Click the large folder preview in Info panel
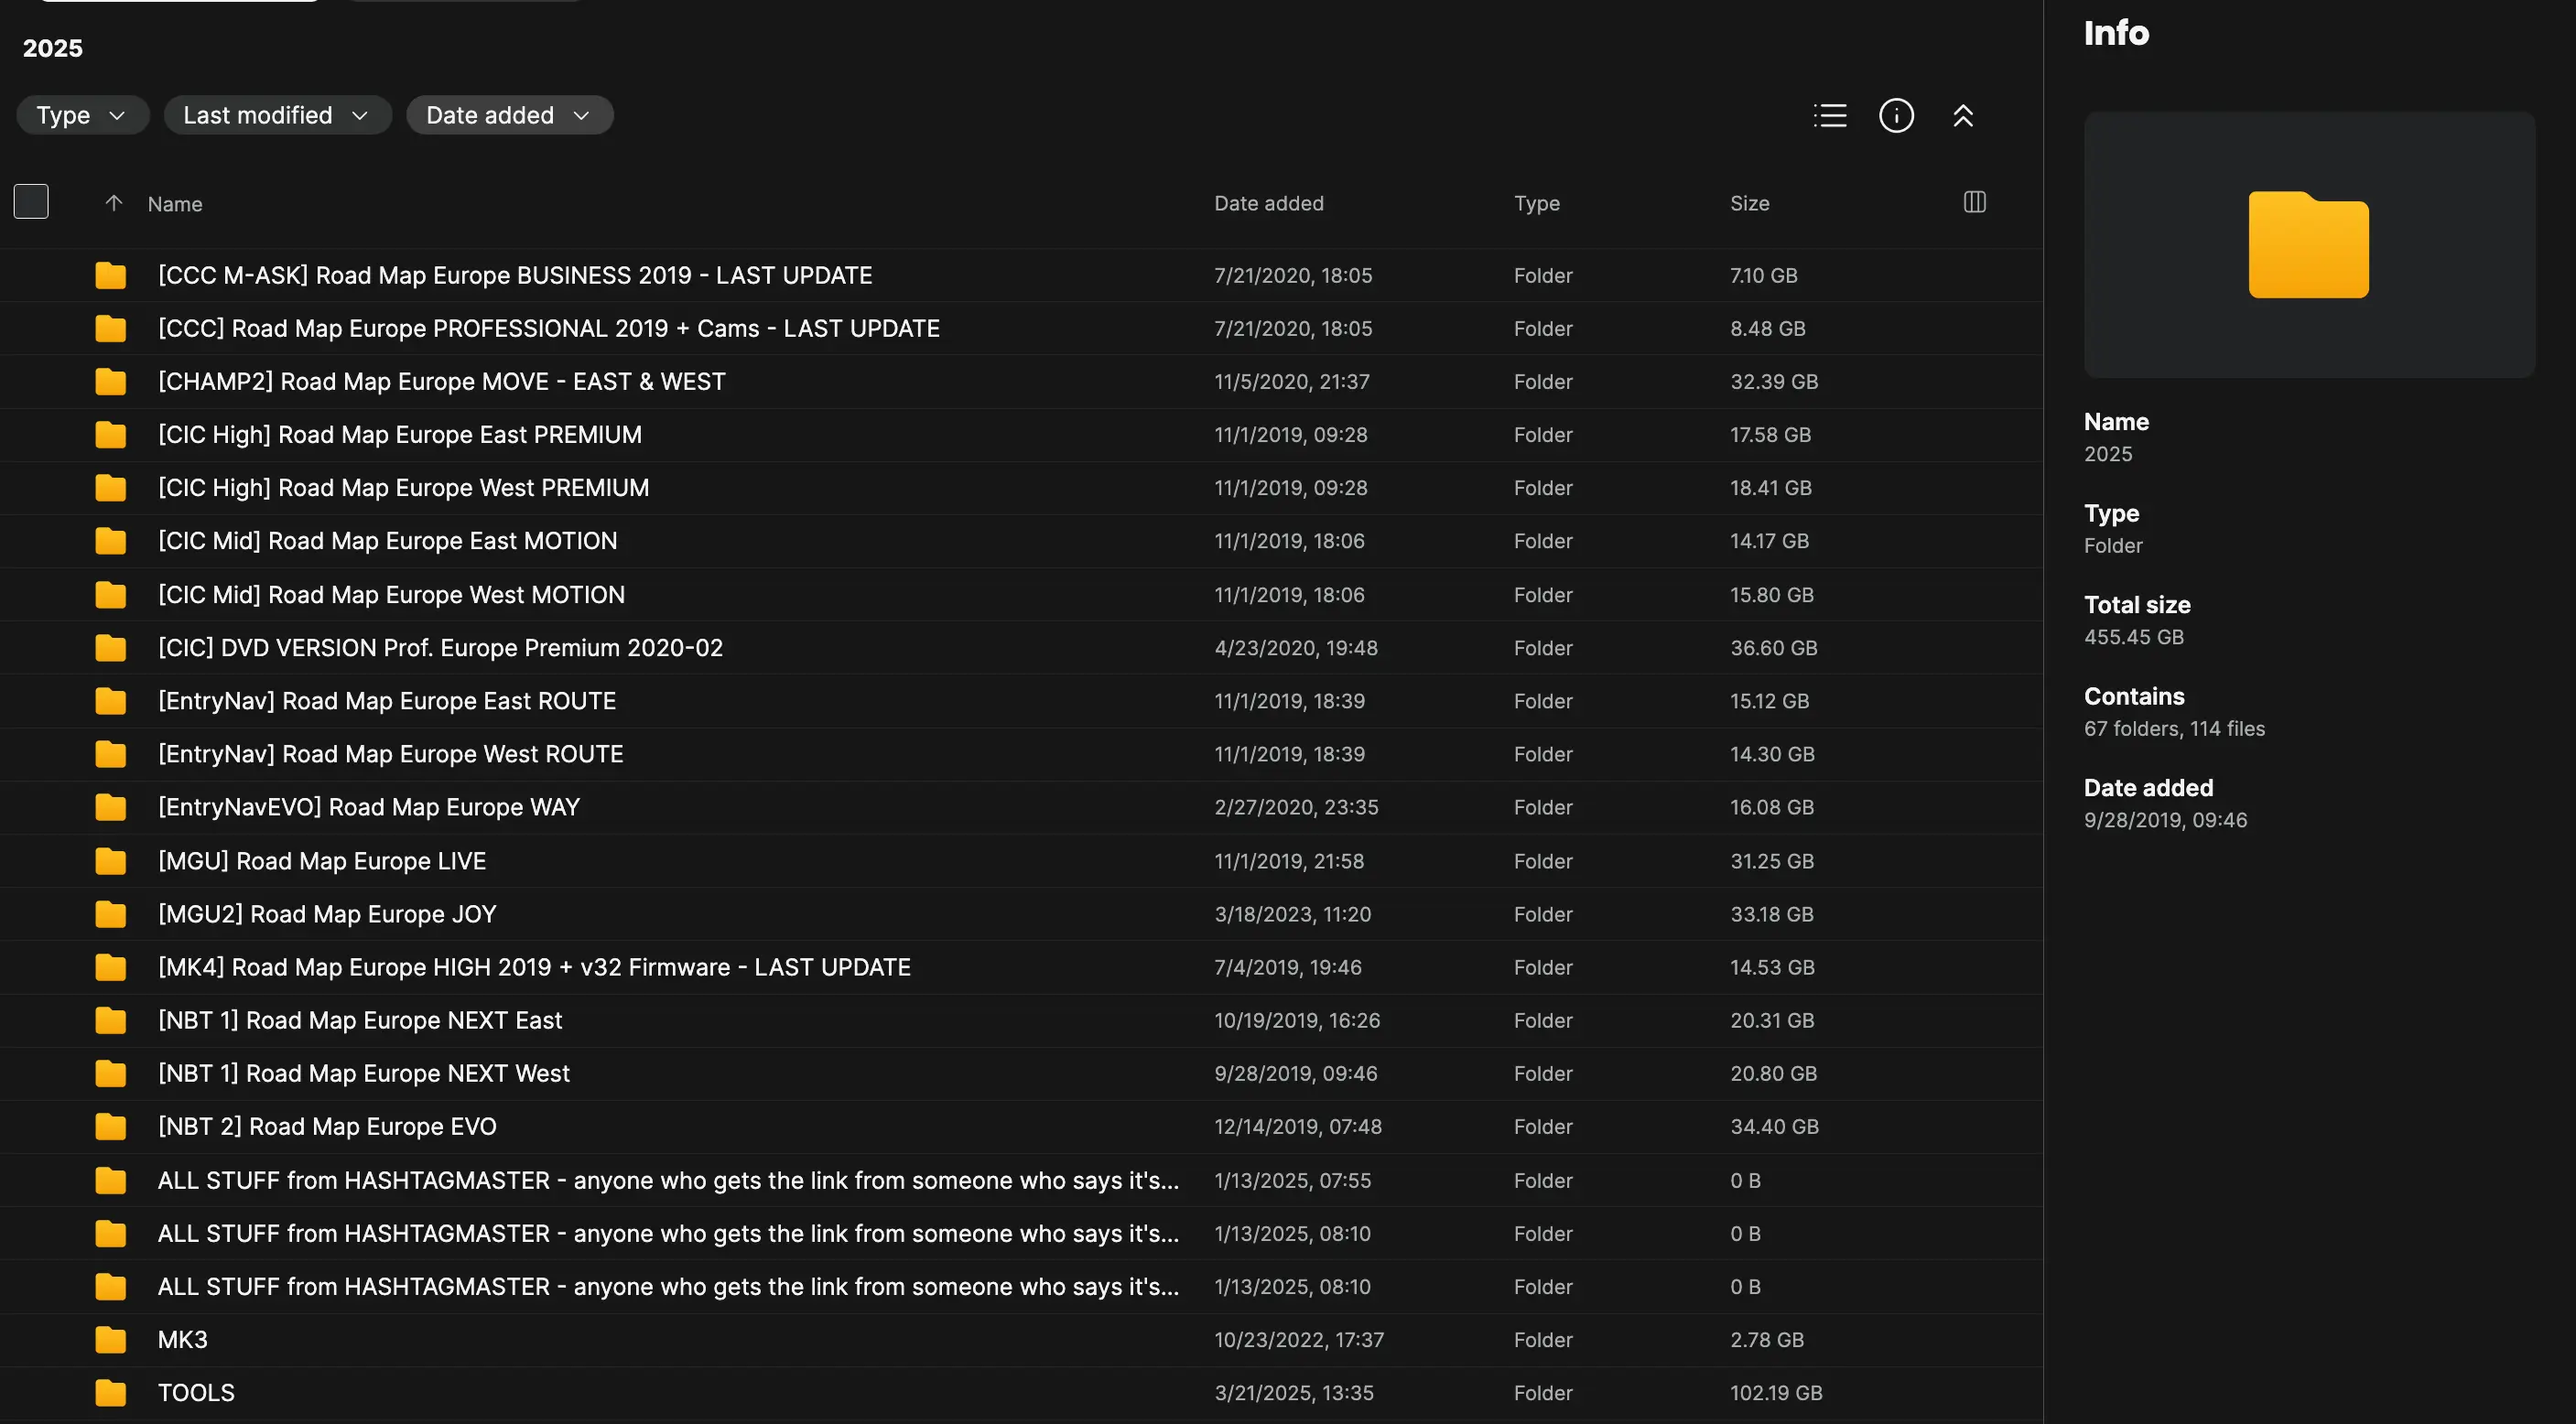This screenshot has width=2576, height=1424. pos(2308,245)
